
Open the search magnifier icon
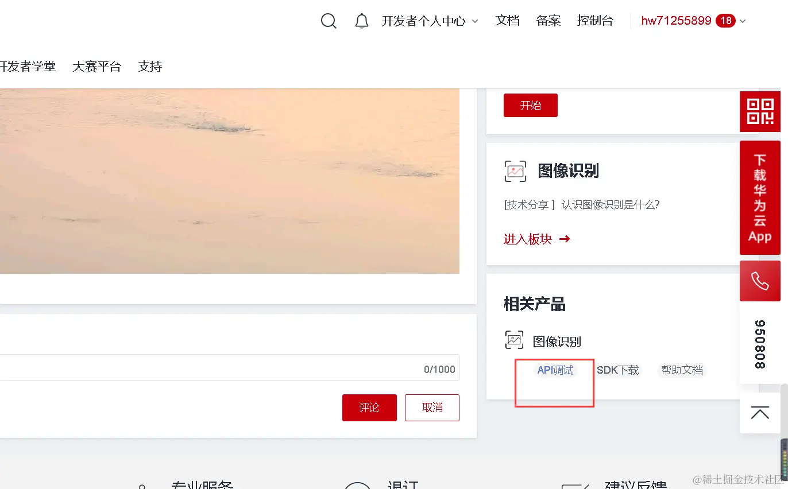[x=329, y=21]
